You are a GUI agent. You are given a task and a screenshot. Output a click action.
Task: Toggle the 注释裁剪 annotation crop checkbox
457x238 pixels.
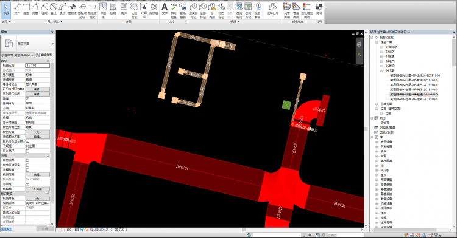point(27,170)
